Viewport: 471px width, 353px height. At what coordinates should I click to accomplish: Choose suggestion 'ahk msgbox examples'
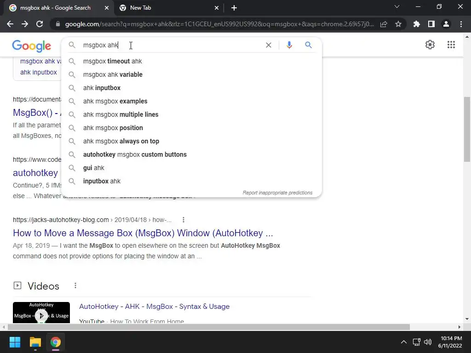coord(191,101)
